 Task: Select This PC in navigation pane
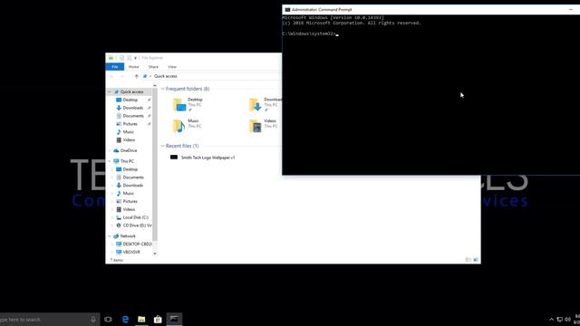[127, 161]
